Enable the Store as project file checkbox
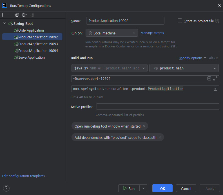The image size is (223, 195). pyautogui.click(x=180, y=21)
